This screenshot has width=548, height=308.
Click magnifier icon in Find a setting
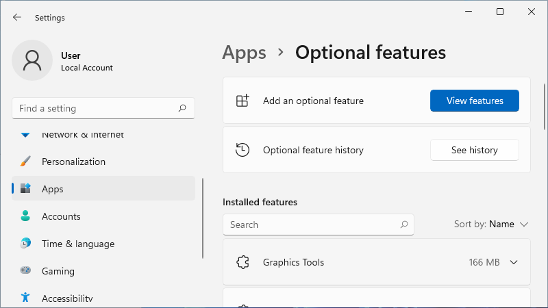coord(182,108)
